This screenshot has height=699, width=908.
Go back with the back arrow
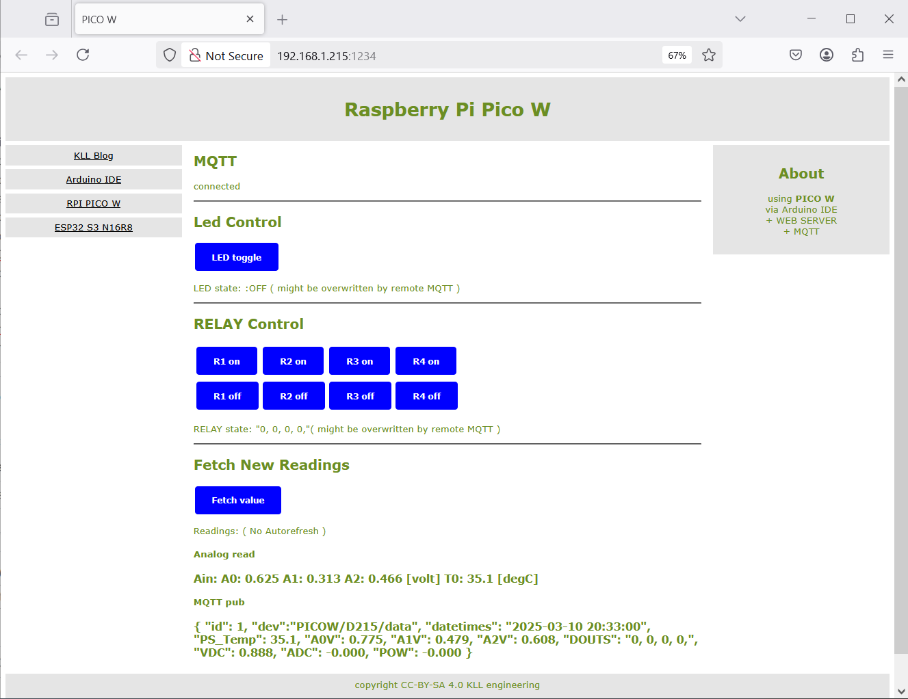[21, 55]
